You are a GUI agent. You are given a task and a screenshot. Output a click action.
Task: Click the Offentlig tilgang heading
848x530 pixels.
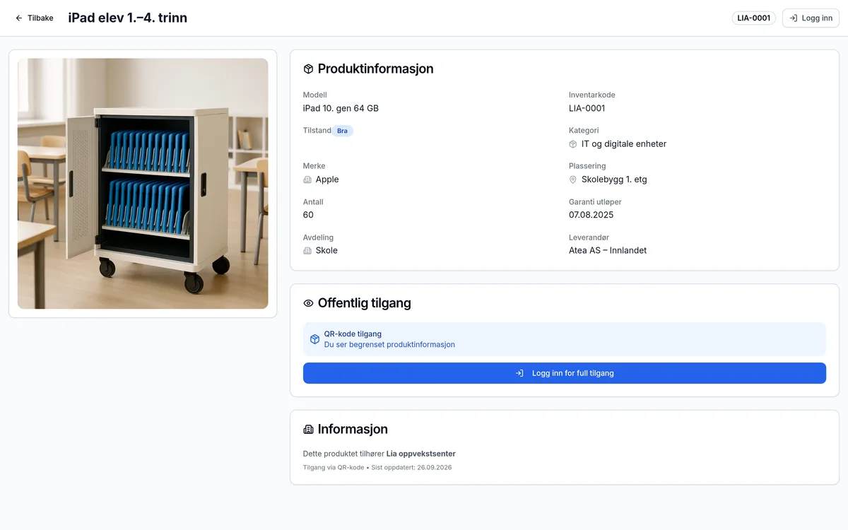click(365, 303)
